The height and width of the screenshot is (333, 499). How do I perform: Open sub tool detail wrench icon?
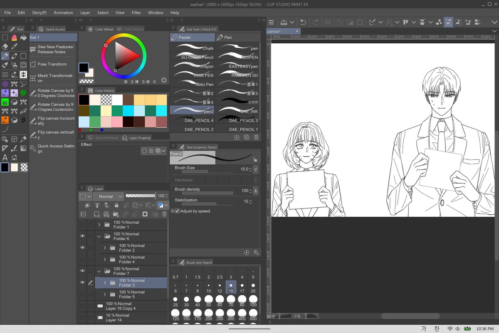point(256,253)
